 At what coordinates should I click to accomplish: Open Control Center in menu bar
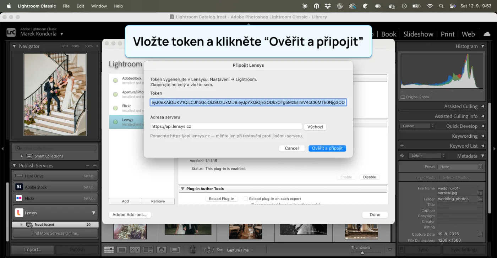click(x=453, y=6)
